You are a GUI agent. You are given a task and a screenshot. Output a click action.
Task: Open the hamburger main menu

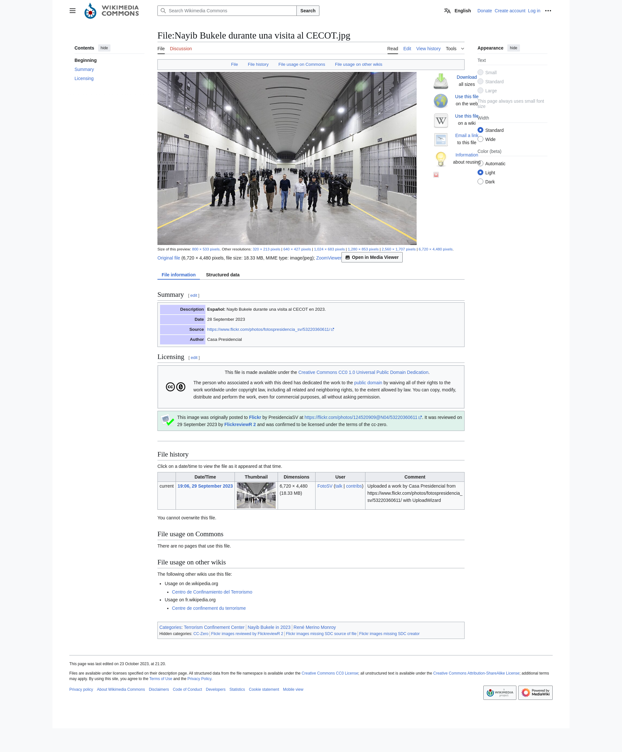(x=72, y=11)
